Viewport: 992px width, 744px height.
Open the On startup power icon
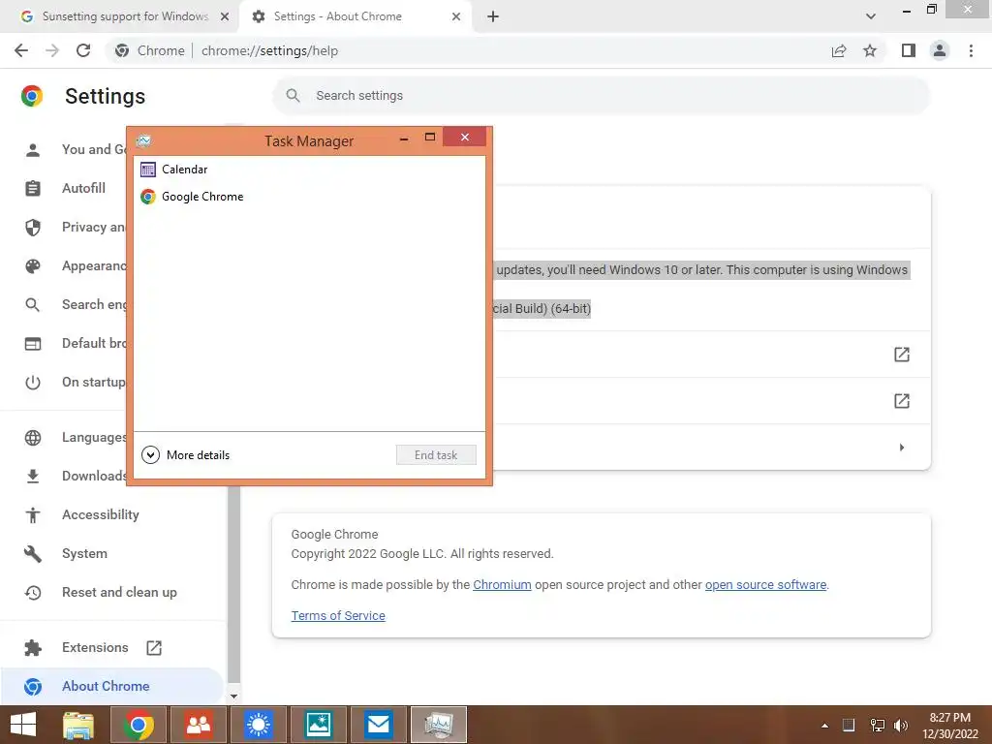(32, 382)
